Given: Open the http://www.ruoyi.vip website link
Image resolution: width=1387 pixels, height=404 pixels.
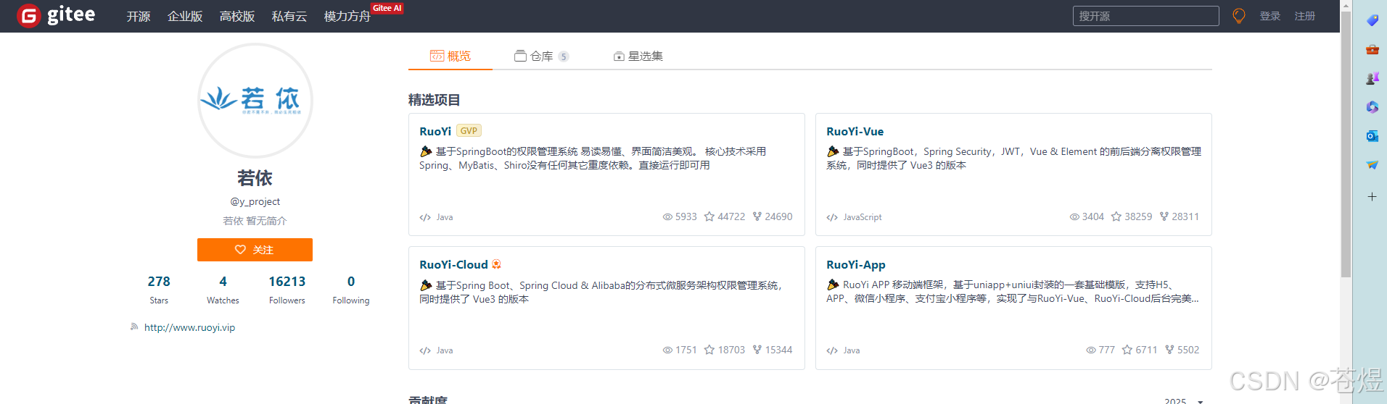Looking at the screenshot, I should point(189,327).
